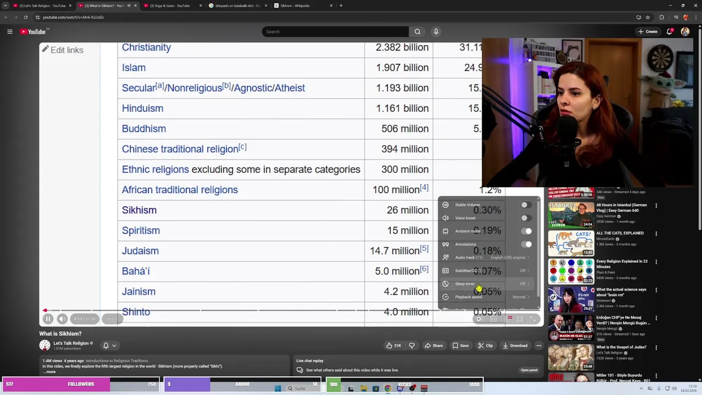Open more actions next to the Download button

[539, 346]
